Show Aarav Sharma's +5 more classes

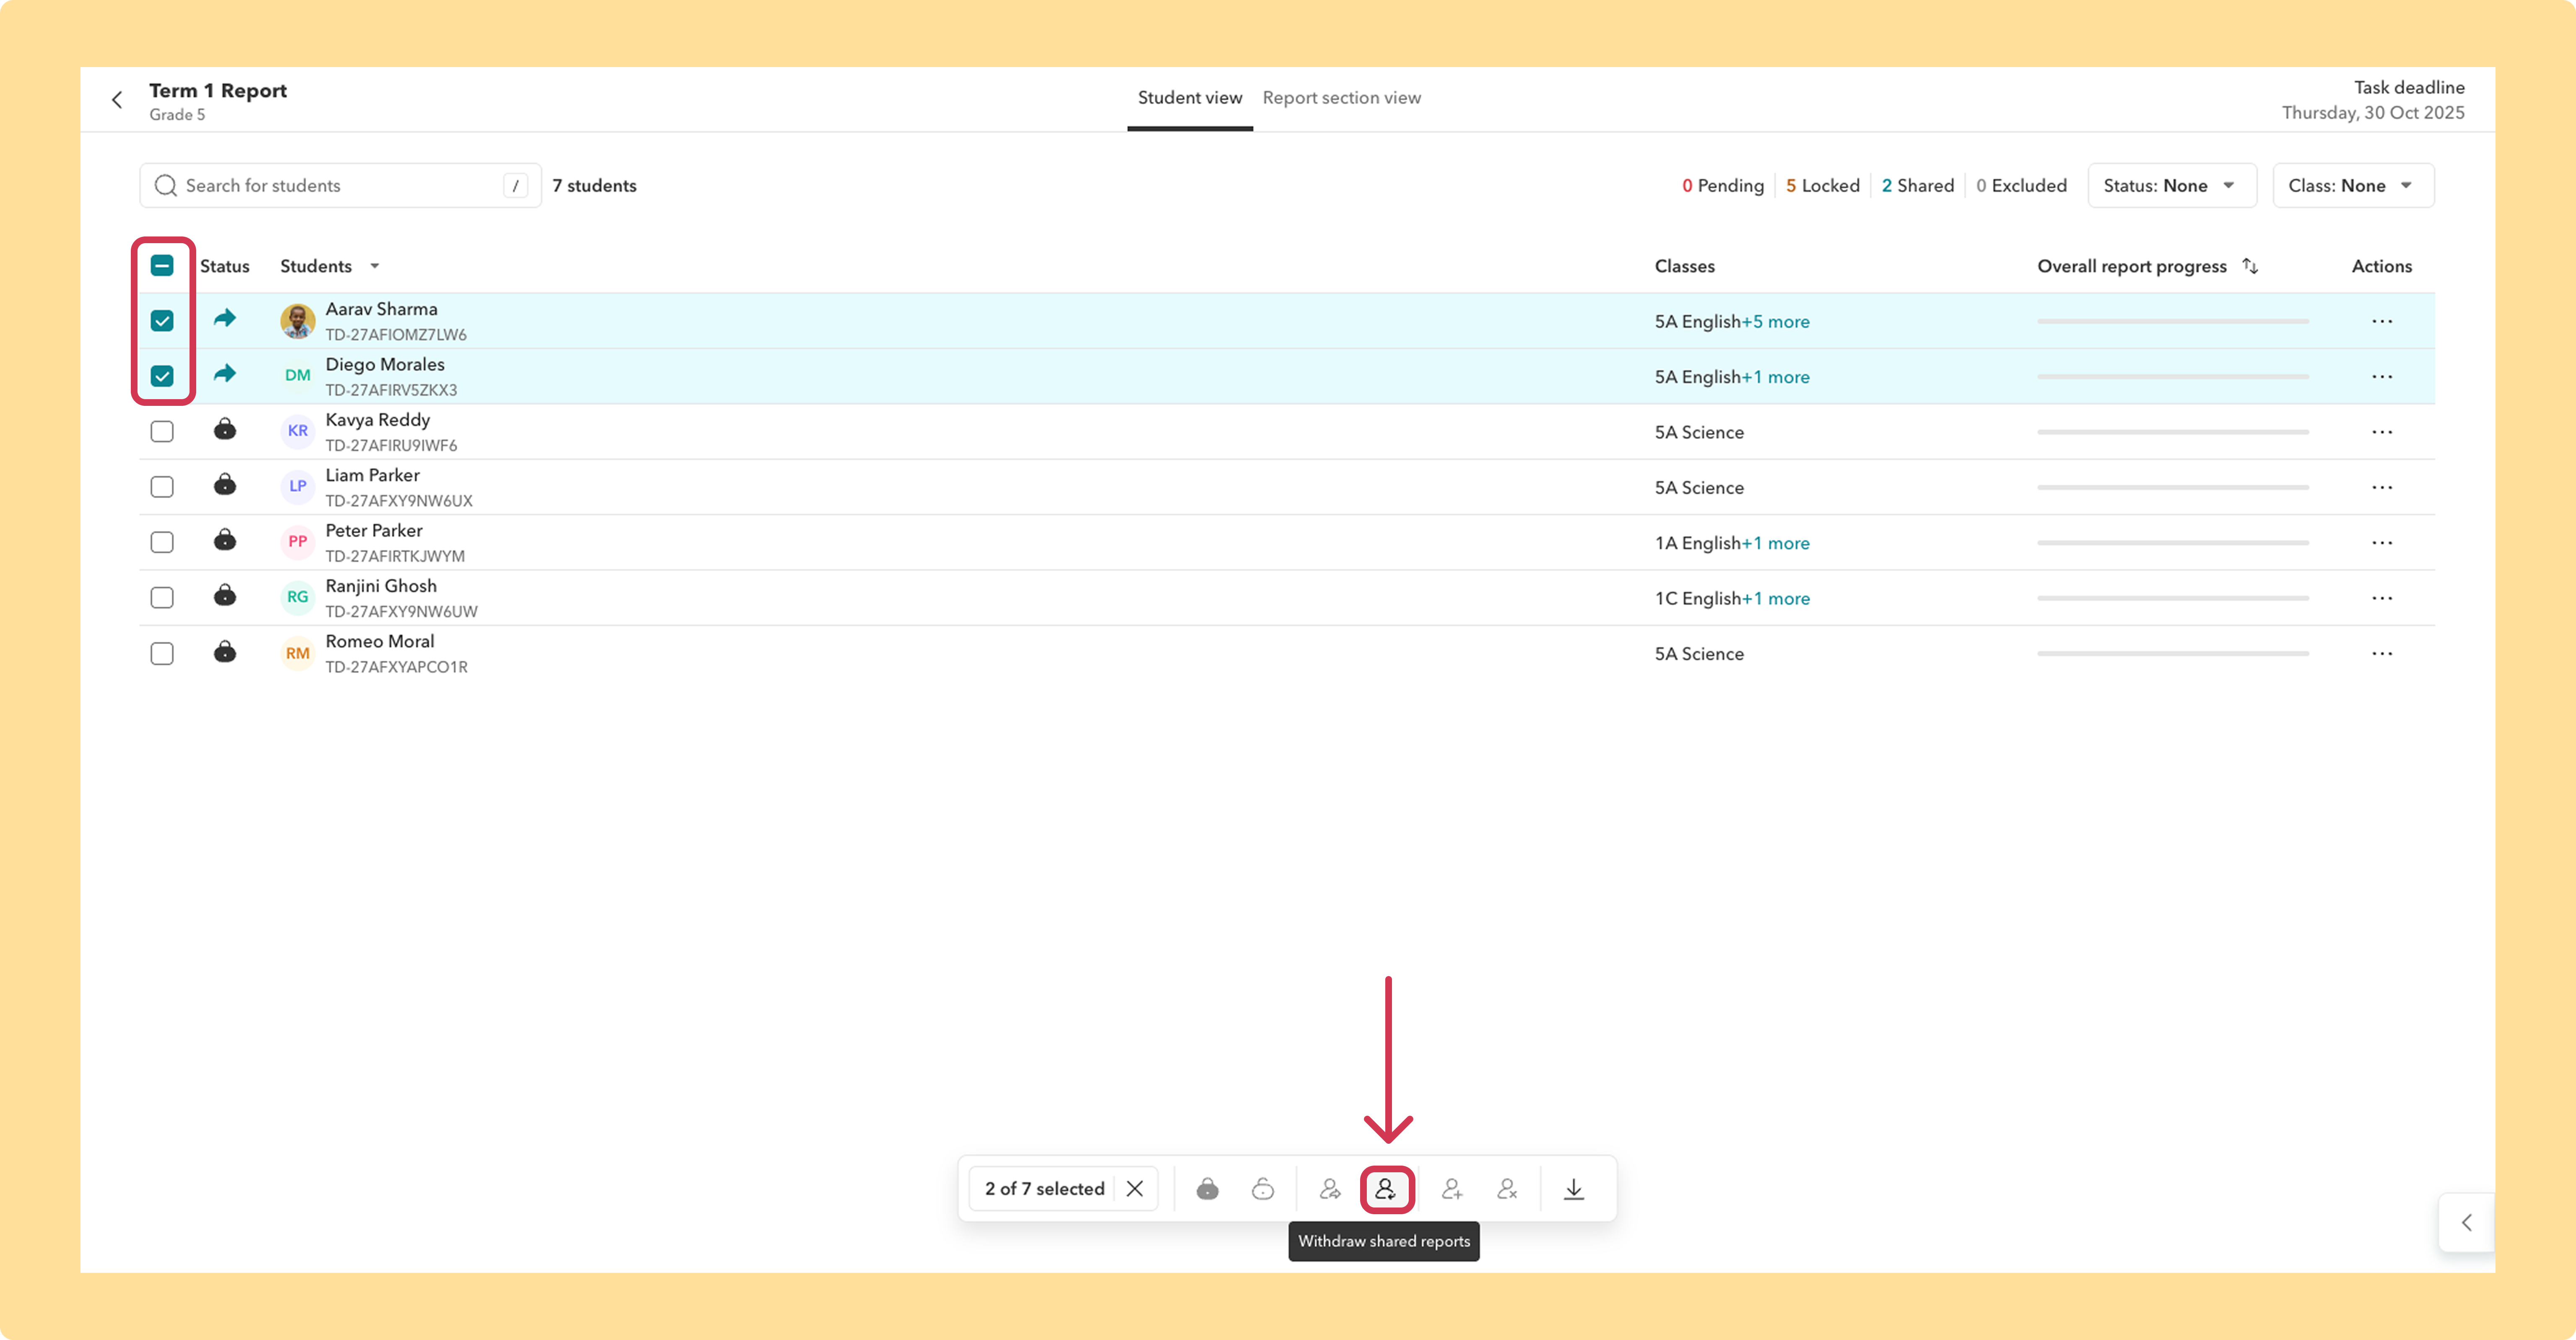(1776, 322)
